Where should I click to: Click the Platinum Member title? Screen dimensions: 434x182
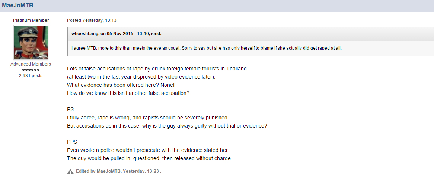(x=31, y=20)
